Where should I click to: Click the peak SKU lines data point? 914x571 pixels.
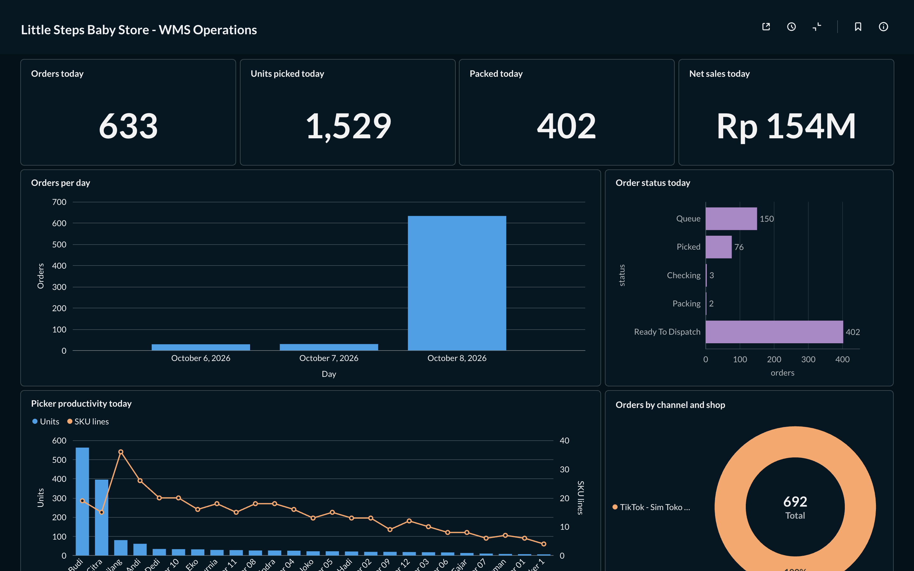coord(121,452)
